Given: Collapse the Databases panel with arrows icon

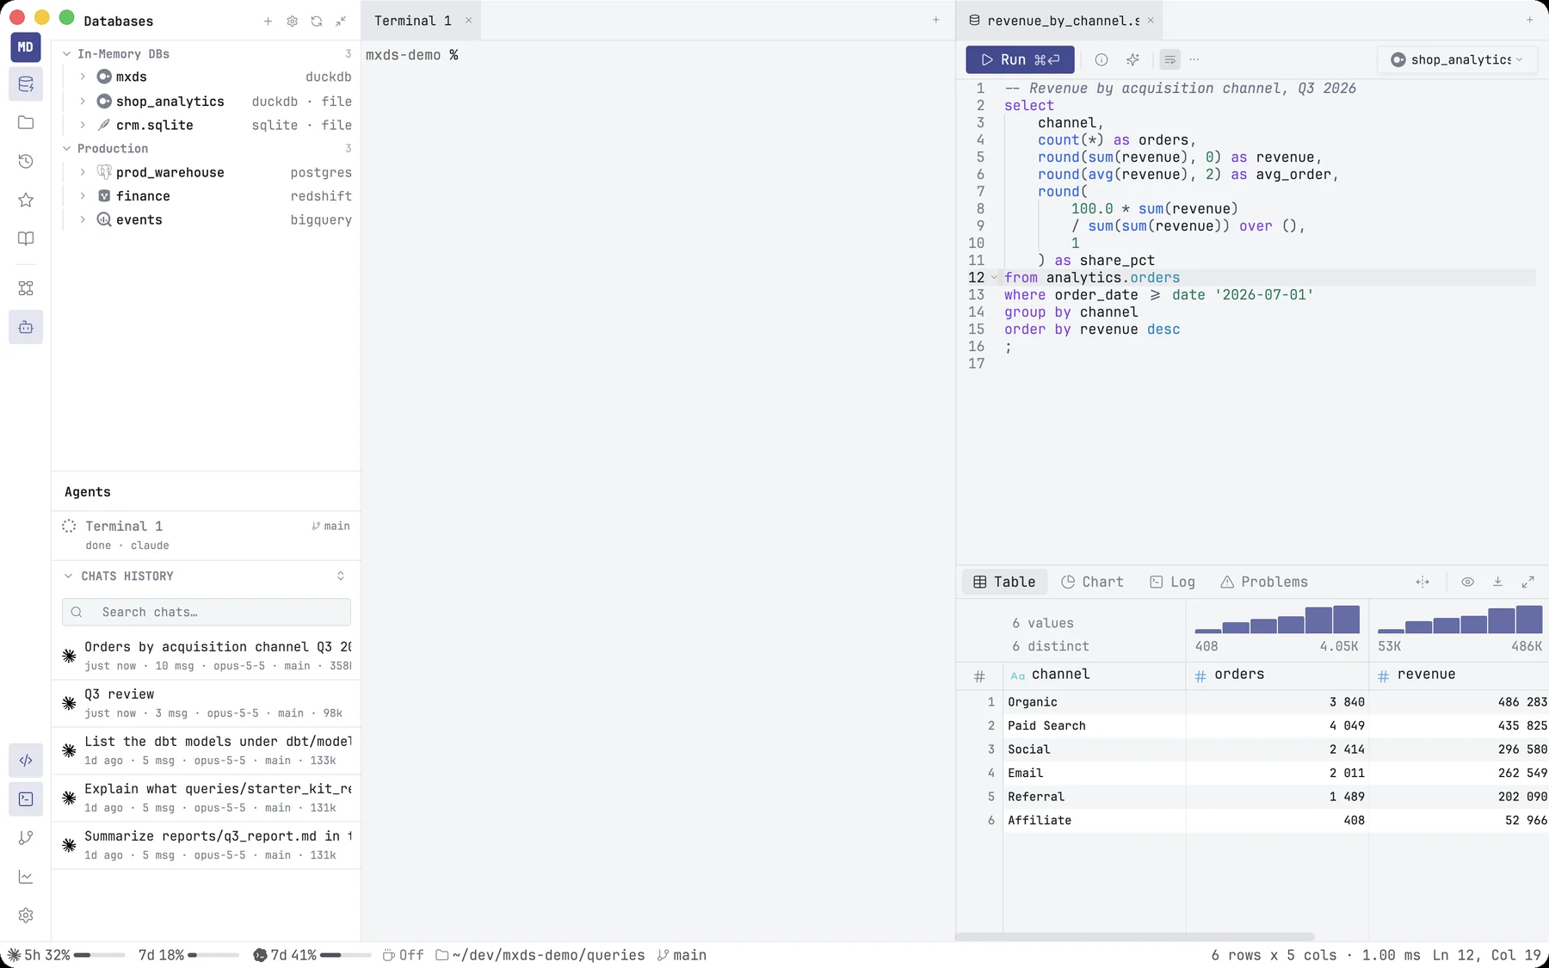Looking at the screenshot, I should (x=341, y=21).
